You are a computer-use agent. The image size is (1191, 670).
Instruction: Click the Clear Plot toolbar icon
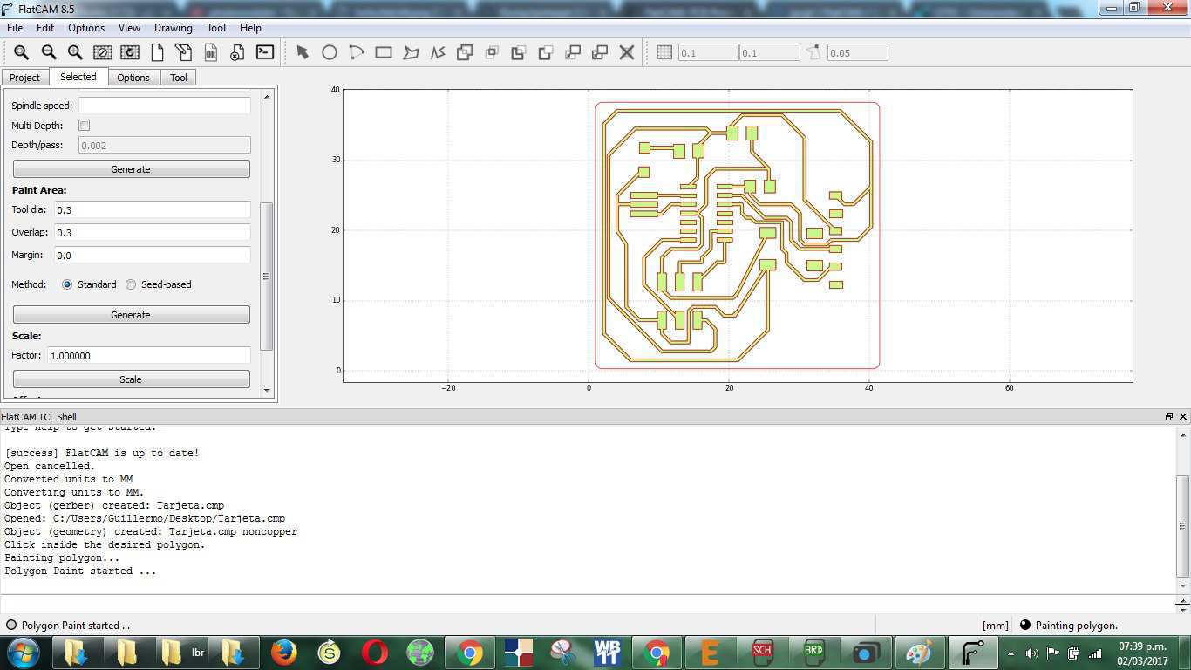102,52
